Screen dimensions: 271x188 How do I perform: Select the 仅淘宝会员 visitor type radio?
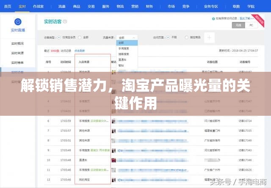59,38
